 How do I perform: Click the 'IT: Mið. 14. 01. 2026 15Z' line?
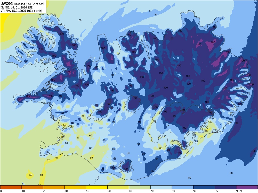tap(17, 7)
